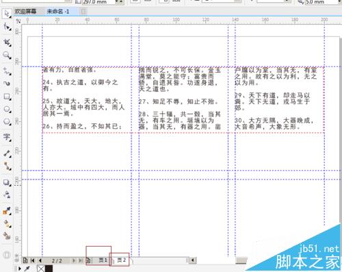The image size is (342, 272).
Task: Select the Polygon tool
Action: coord(7,122)
